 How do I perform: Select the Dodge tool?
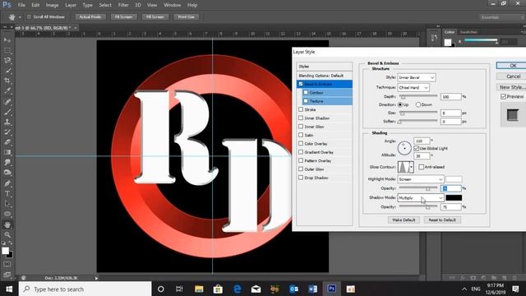(7, 173)
